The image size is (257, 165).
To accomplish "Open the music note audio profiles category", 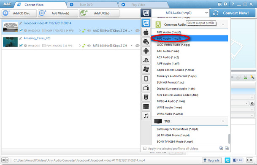I will (x=146, y=116).
